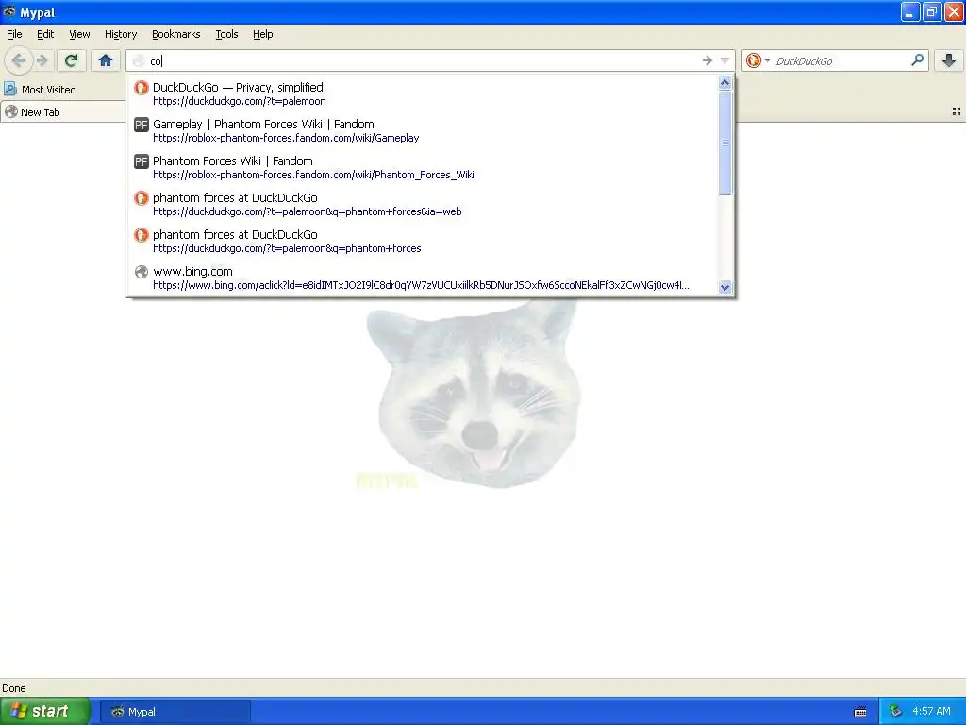
Task: Open the File menu
Action: tap(14, 34)
